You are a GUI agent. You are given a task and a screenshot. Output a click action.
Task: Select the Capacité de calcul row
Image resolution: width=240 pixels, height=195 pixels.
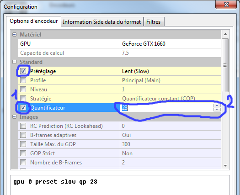120,53
